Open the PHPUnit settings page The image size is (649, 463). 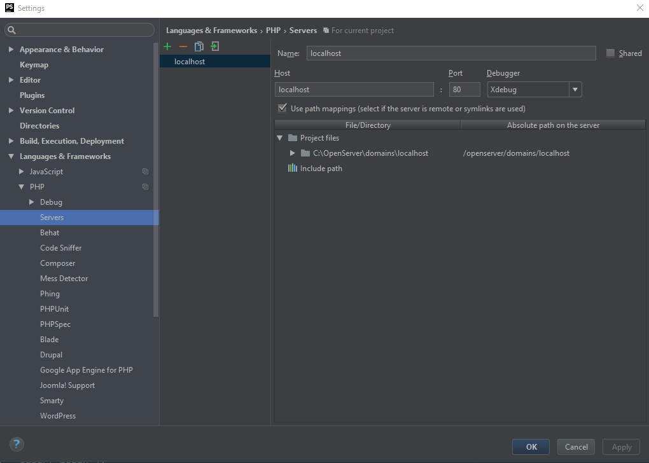click(54, 309)
